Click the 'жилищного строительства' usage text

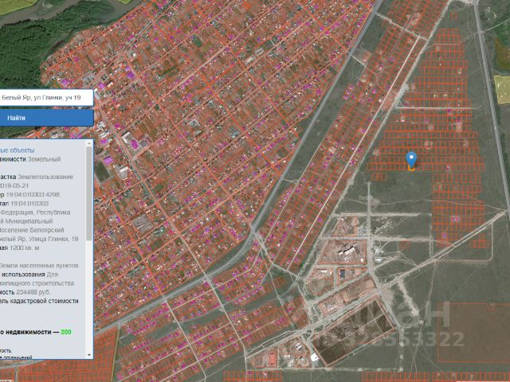pyautogui.click(x=37, y=283)
